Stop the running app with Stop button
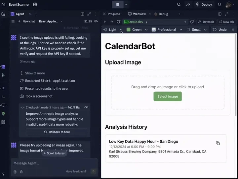This screenshot has height=179, width=238. [x=118, y=4]
